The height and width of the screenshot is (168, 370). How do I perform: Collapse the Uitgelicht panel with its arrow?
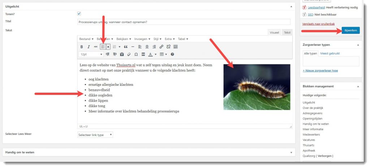click(x=292, y=6)
